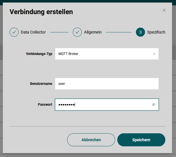Screen dimensions: 176x157
Task: Switch to the Allgemein step label
Action: pyautogui.click(x=93, y=32)
